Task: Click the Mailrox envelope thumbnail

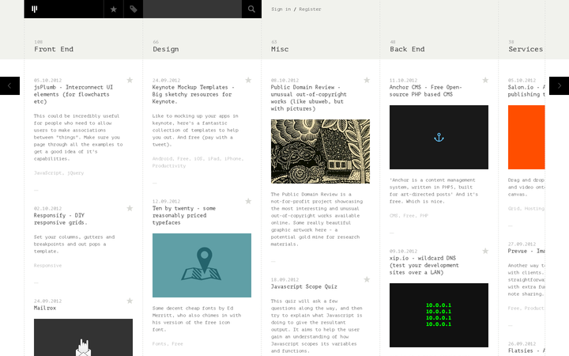Action: [83, 338]
